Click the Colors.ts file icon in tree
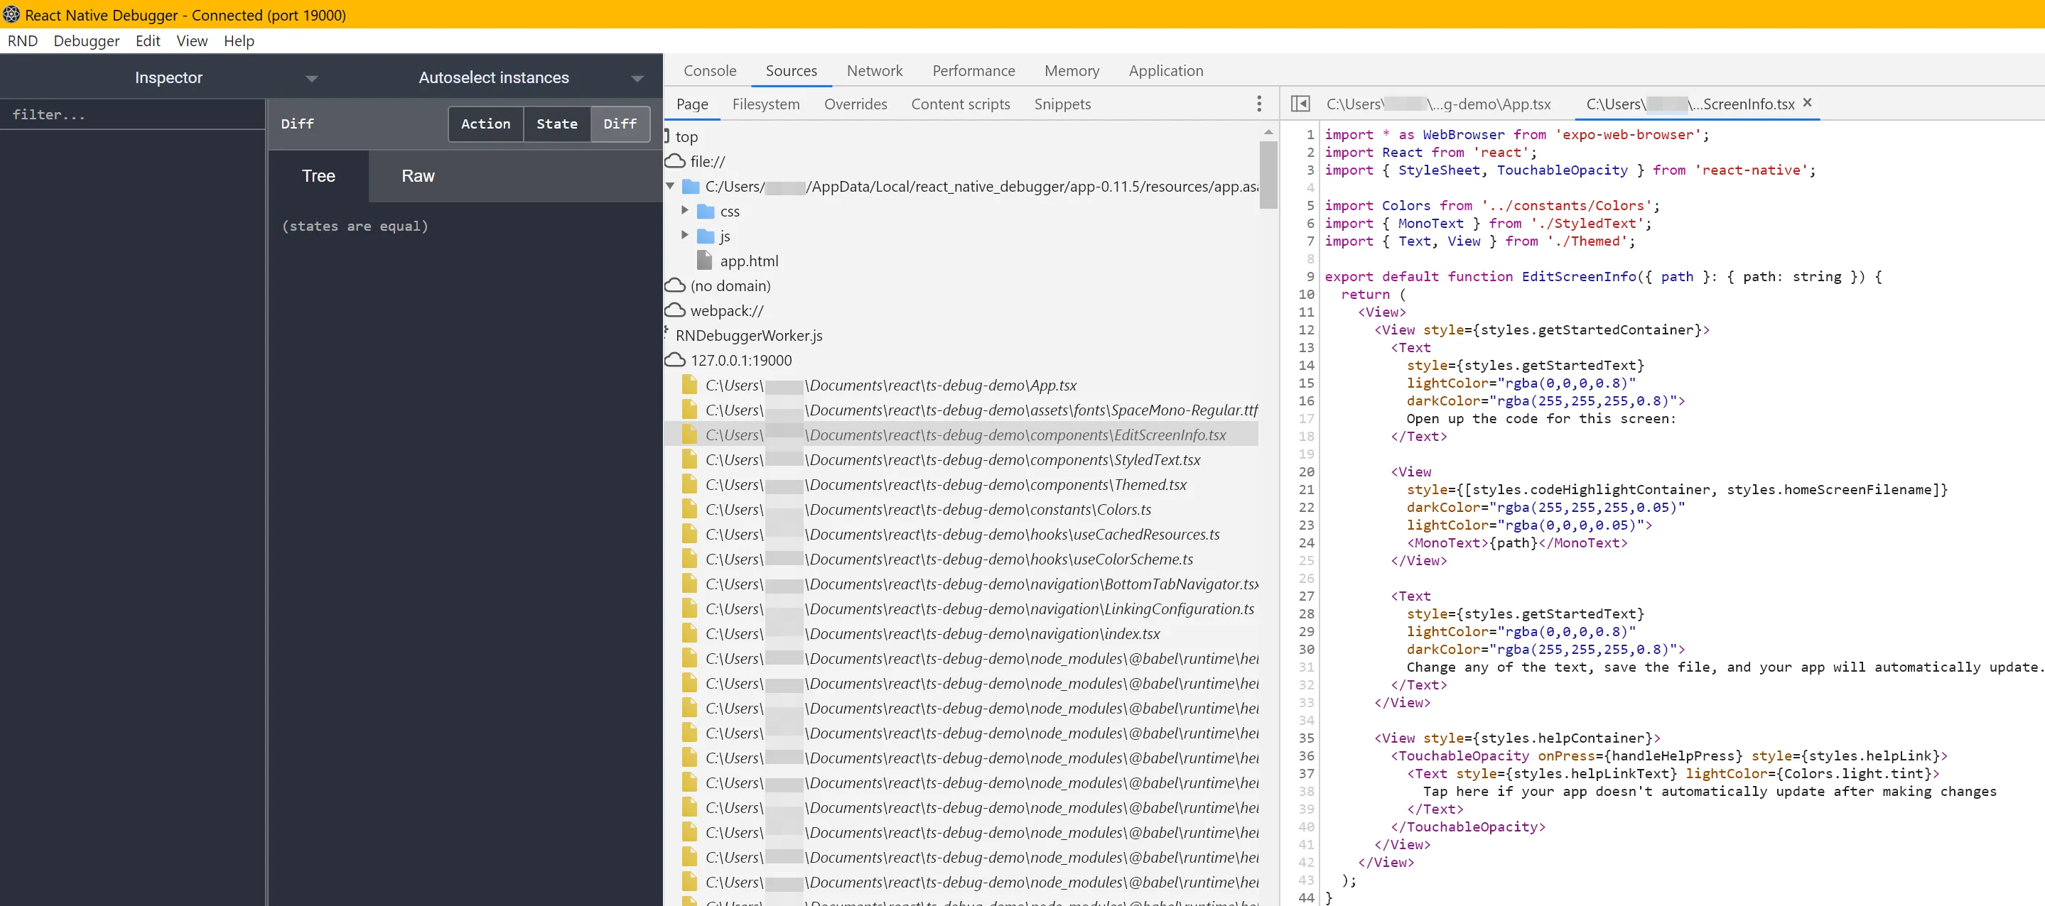The image size is (2045, 906). coord(689,509)
